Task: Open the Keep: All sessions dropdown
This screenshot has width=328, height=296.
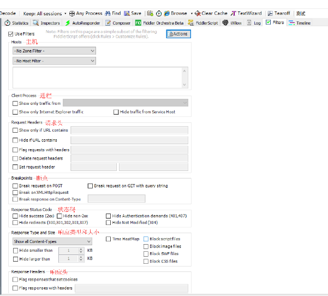Action: 45,14
